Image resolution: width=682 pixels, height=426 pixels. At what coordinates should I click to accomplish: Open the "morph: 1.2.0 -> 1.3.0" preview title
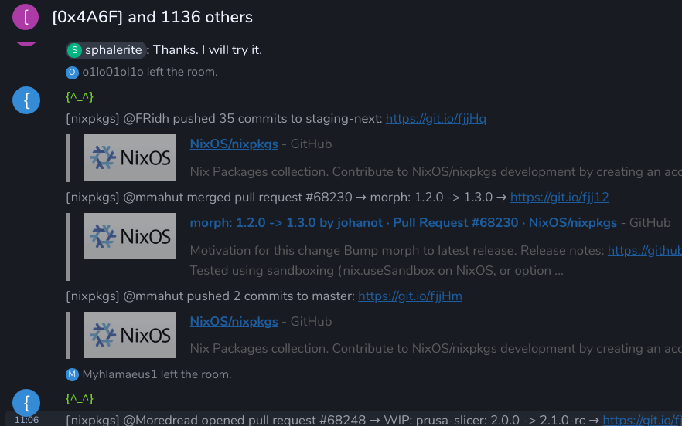[403, 222]
